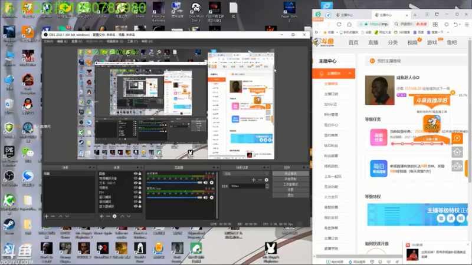Add a new scene with plus icon
The width and height of the screenshot is (472, 265).
coord(47,216)
